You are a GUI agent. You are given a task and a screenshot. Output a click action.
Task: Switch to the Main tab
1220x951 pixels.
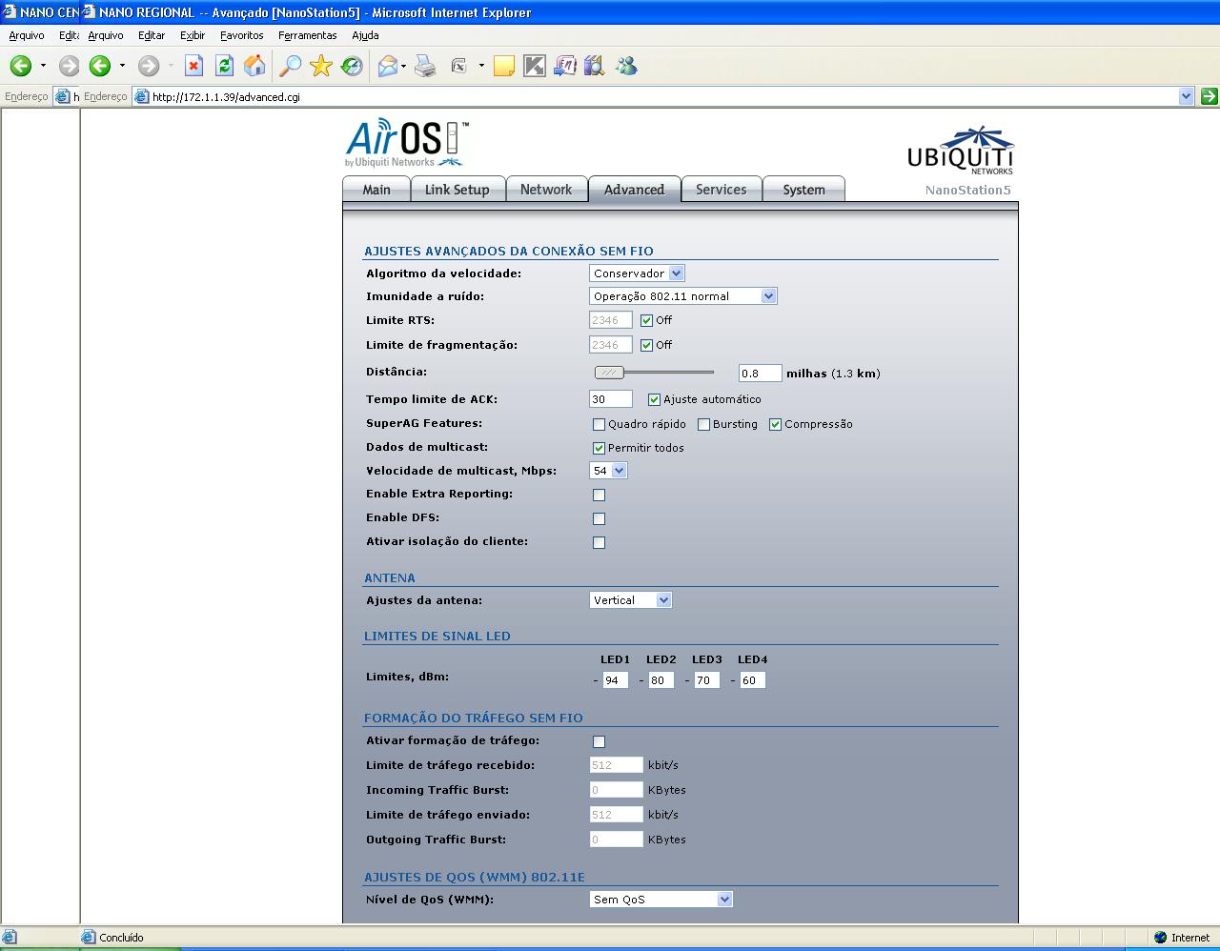coord(376,190)
